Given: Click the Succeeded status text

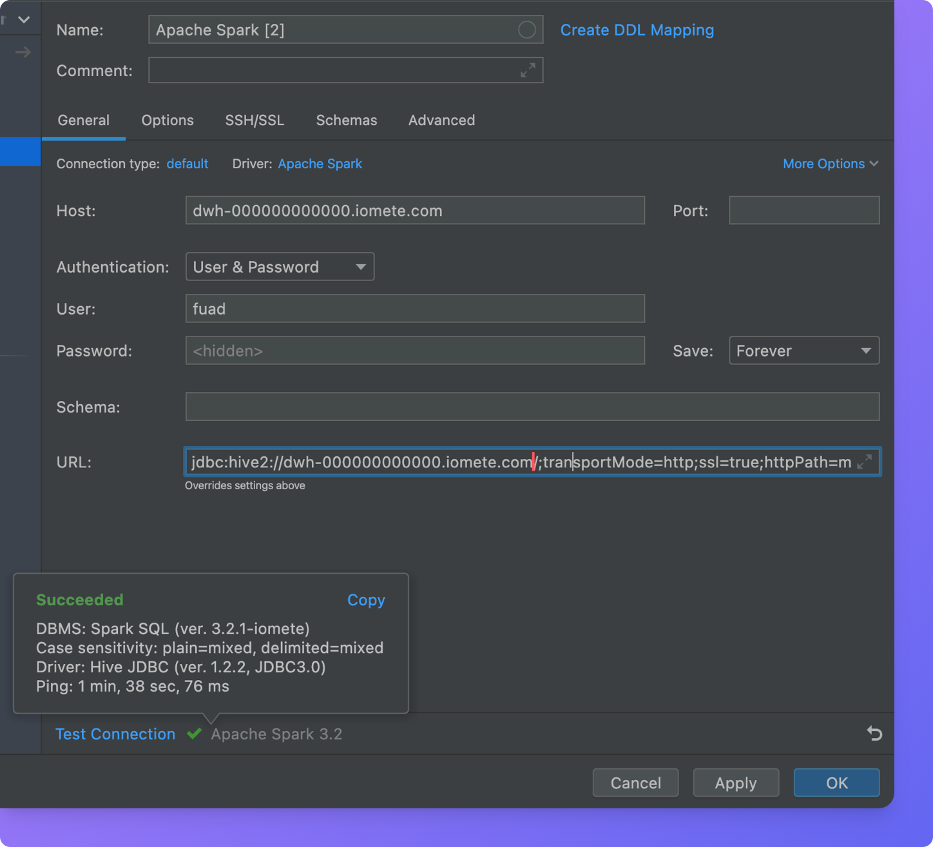Looking at the screenshot, I should 80,600.
